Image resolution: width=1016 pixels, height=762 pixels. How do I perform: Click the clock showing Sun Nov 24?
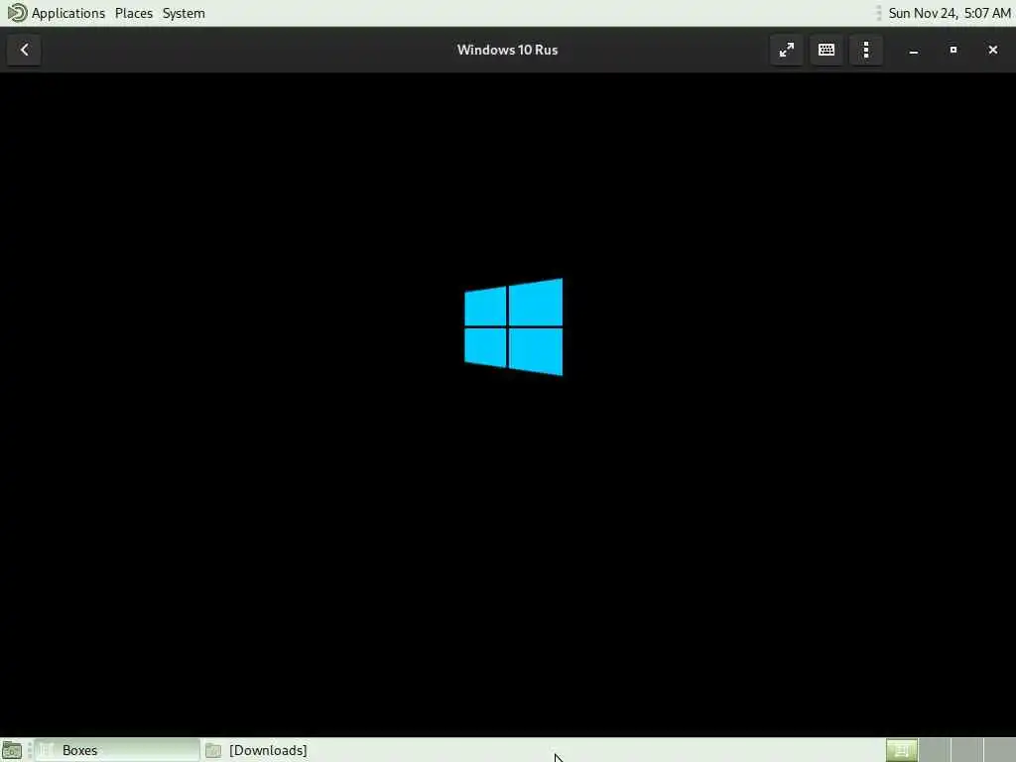(950, 13)
